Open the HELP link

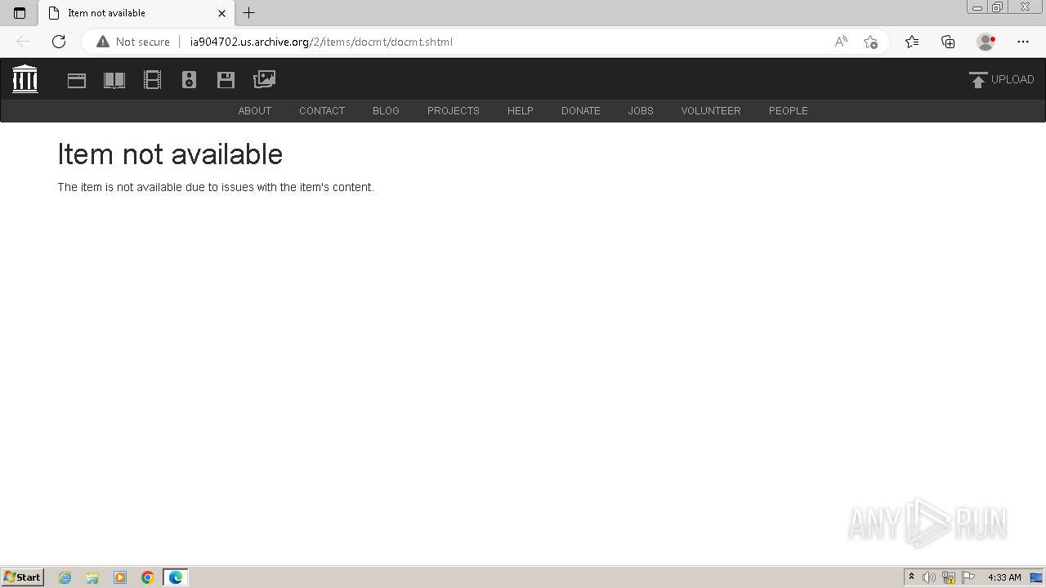521,110
